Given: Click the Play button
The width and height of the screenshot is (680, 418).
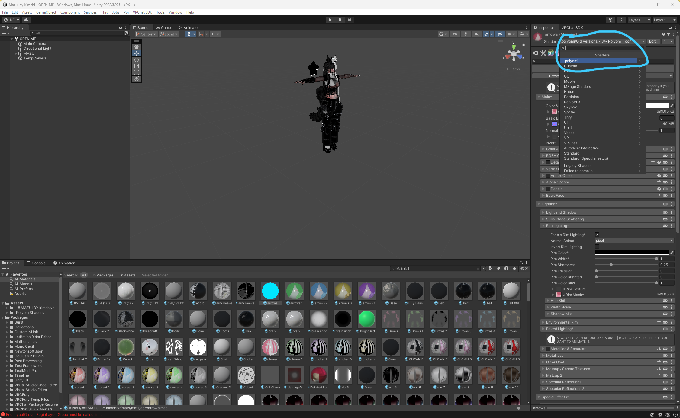Looking at the screenshot, I should [x=330, y=20].
